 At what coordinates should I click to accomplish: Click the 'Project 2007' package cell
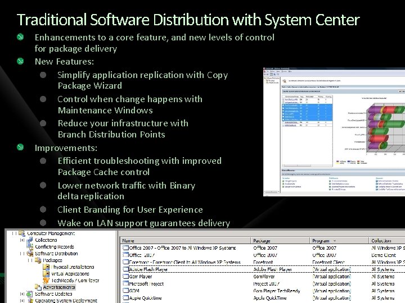(x=266, y=284)
